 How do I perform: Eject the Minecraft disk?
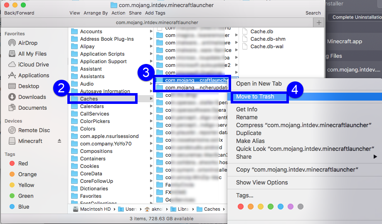click(x=59, y=141)
